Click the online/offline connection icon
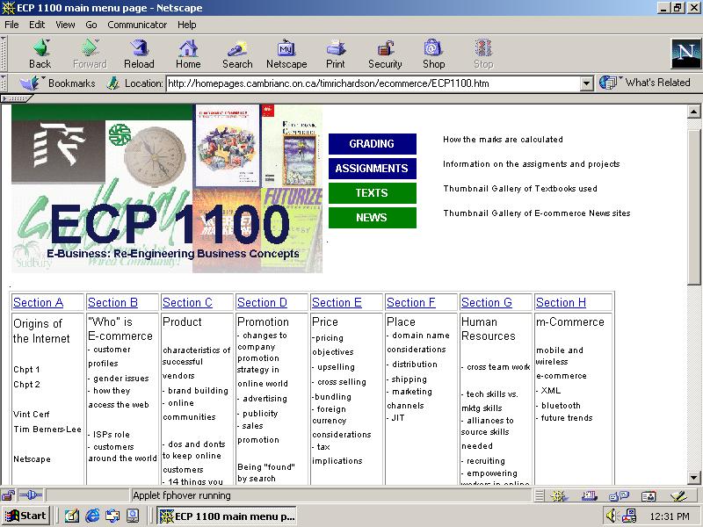703x527 pixels. (31, 495)
